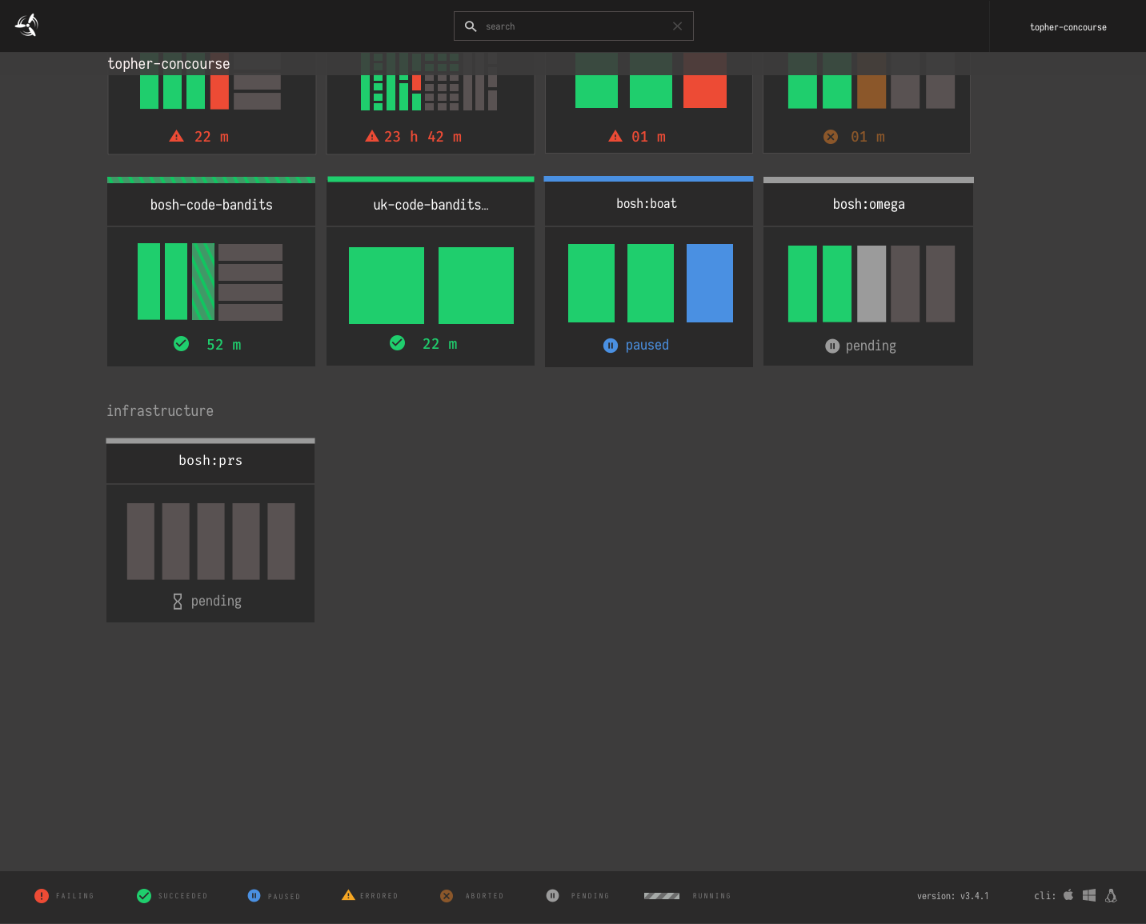Click the topher-concourse user menu

[x=1068, y=26]
